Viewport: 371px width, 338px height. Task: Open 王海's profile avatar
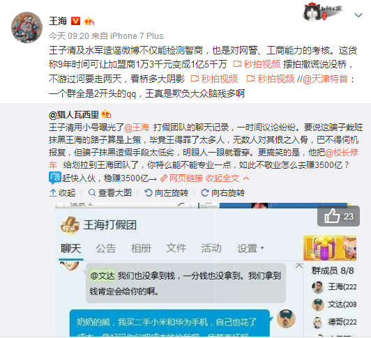pyautogui.click(x=26, y=27)
